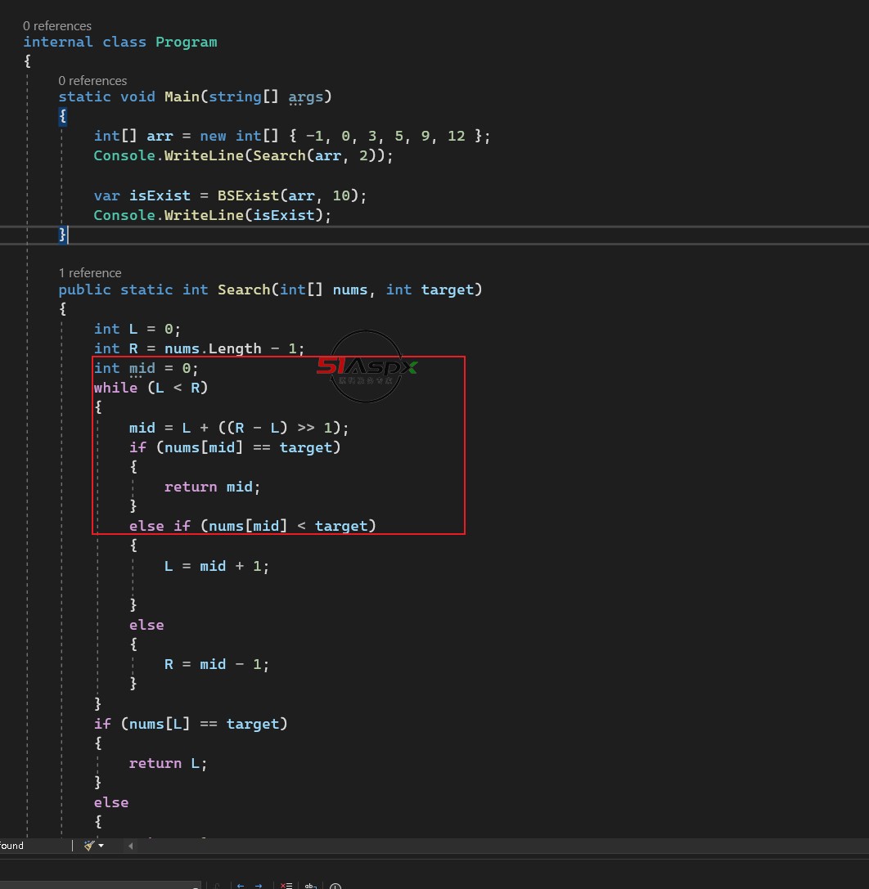Click the code cleanup broom icon

coord(89,845)
